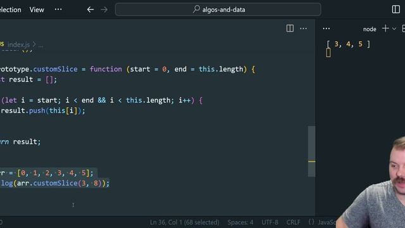Toggle the sidebar layout icon at top right
Screen dimensions: 405x228
(396, 9)
